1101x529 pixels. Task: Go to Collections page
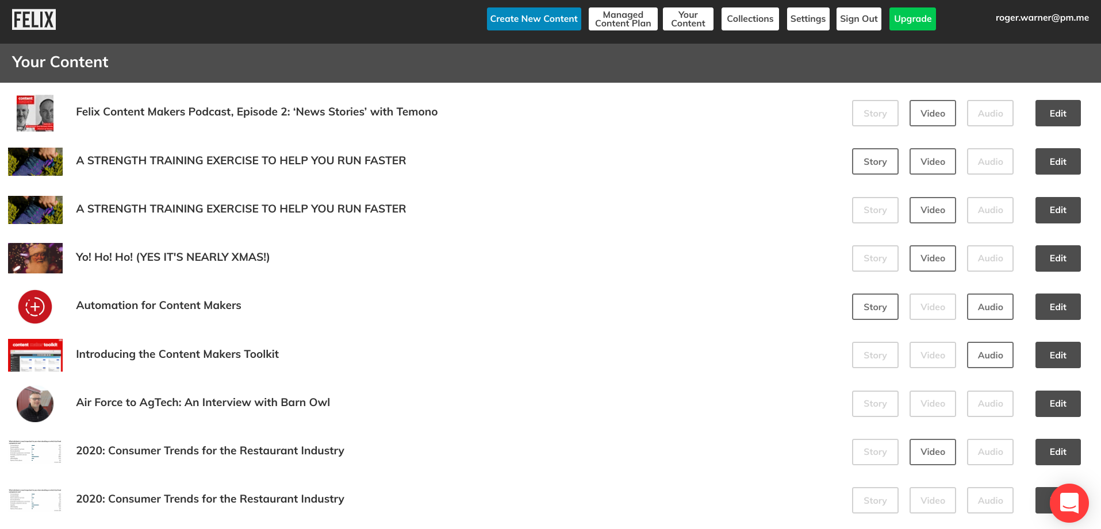pyautogui.click(x=750, y=19)
